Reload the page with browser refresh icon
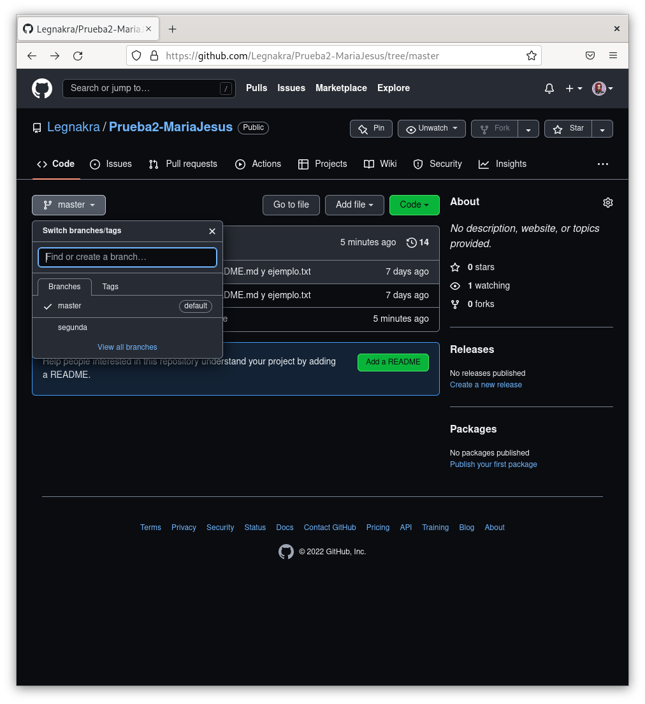The image size is (645, 704). [78, 56]
